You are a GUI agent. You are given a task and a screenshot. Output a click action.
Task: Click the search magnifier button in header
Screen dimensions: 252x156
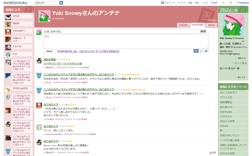[61, 3]
